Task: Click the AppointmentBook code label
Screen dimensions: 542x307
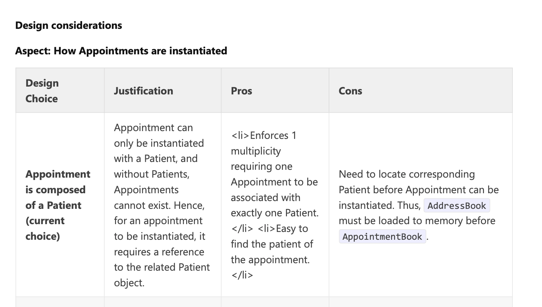Action: 382,236
